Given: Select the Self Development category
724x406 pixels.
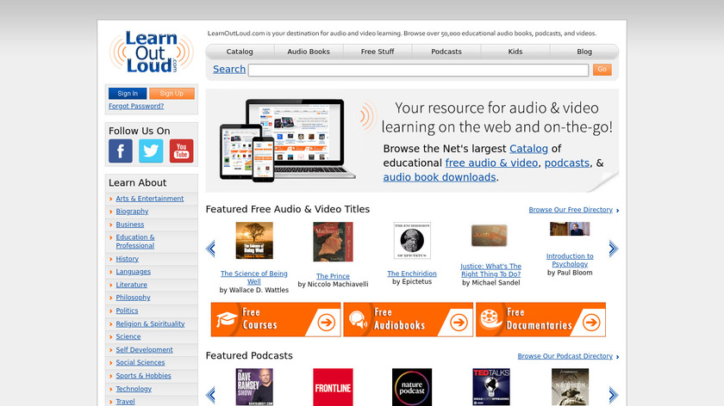Looking at the screenshot, I should [x=144, y=350].
